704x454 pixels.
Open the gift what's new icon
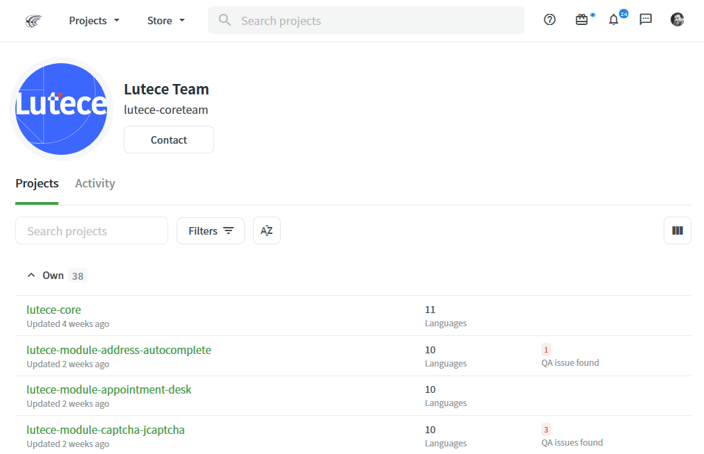point(582,20)
